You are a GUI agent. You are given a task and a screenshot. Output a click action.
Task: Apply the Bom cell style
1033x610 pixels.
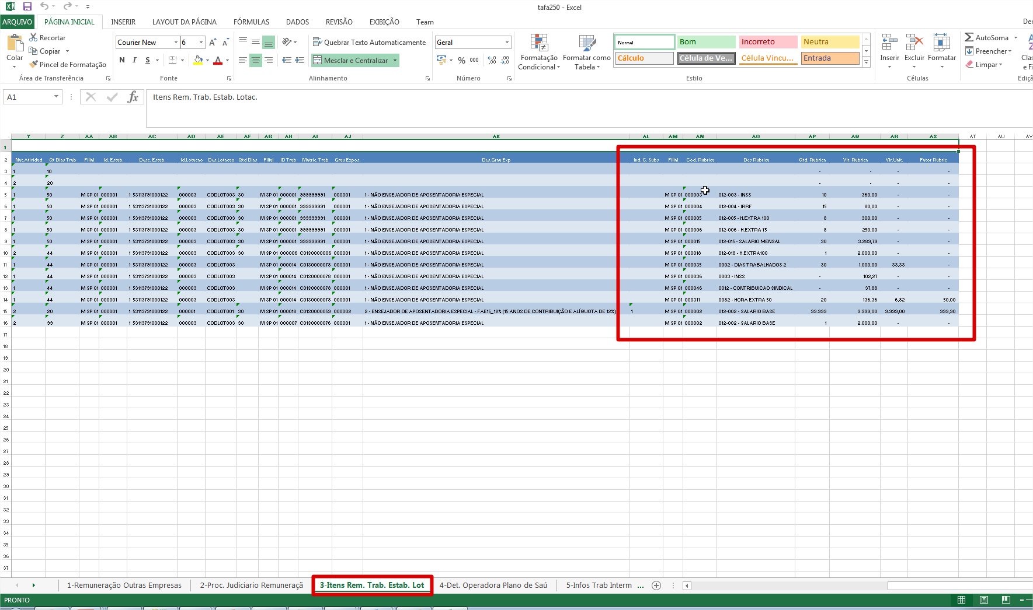pyautogui.click(x=706, y=42)
